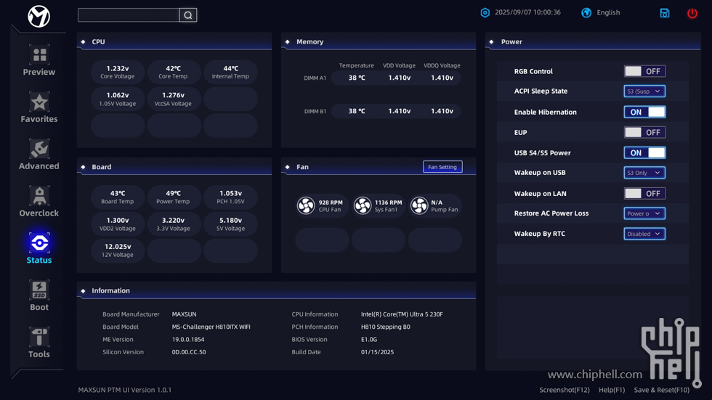This screenshot has height=400, width=712.
Task: Click the 1.276v VccSA Voltage reading
Action: [173, 99]
